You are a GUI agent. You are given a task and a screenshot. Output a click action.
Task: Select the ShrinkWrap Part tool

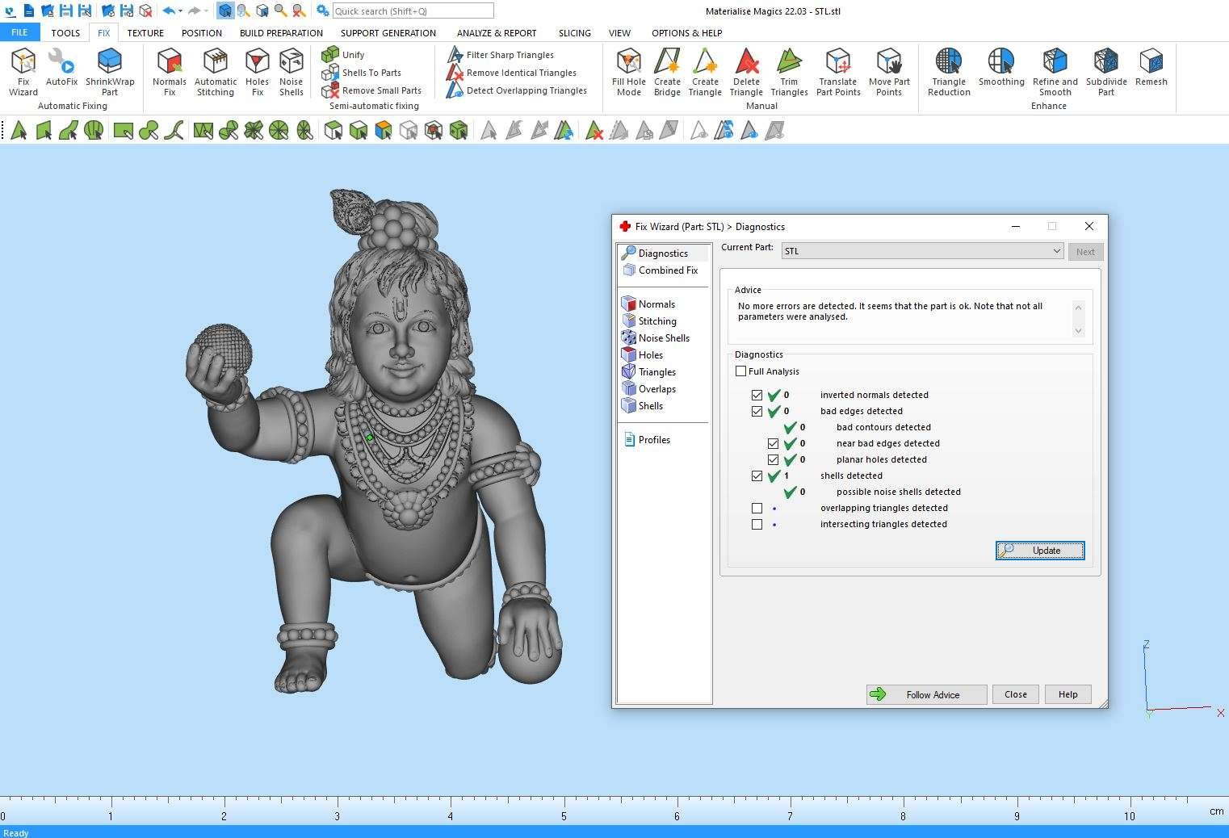point(110,71)
